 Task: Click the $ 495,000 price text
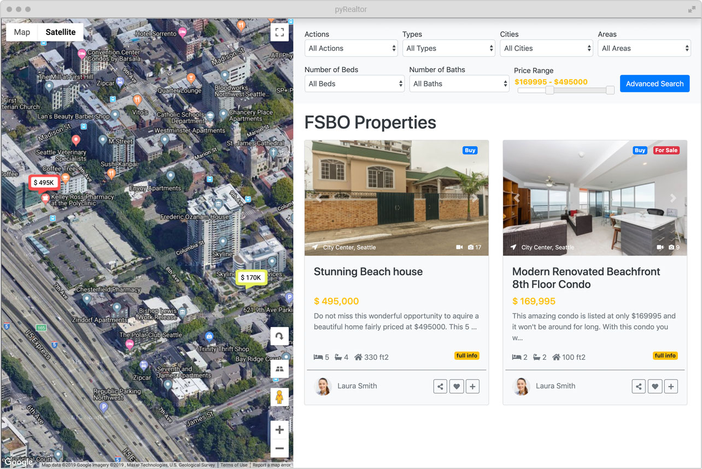click(x=336, y=301)
